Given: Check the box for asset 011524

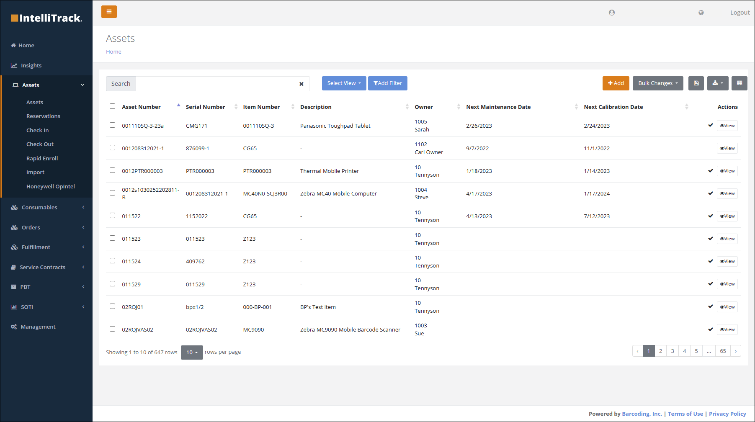Looking at the screenshot, I should [x=112, y=261].
